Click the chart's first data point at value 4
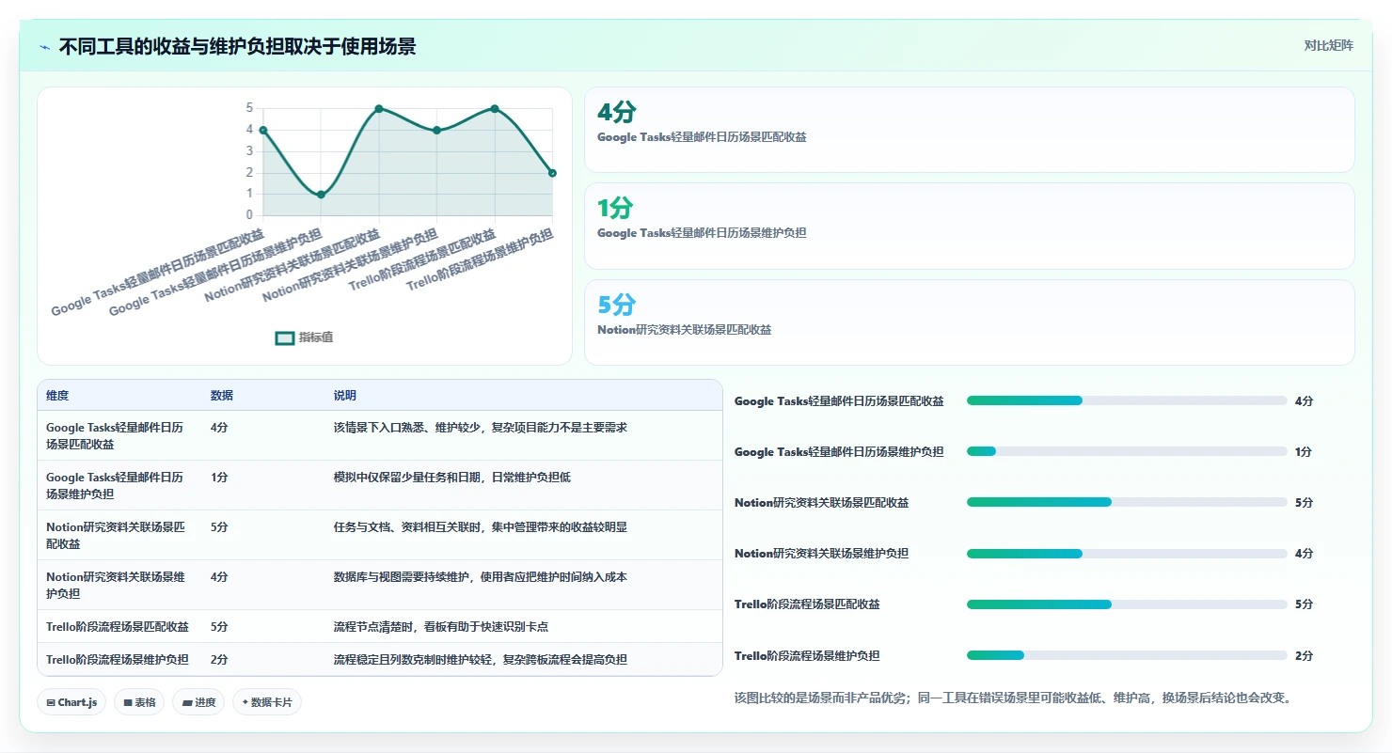The height and width of the screenshot is (753, 1392). click(263, 130)
